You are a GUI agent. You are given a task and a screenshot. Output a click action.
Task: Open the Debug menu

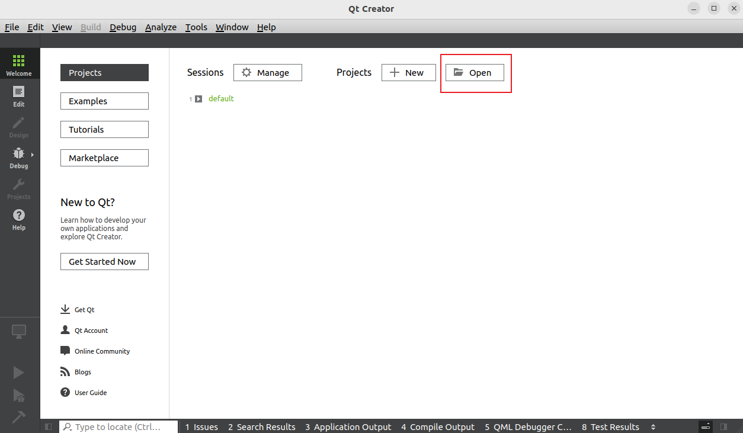coord(123,27)
